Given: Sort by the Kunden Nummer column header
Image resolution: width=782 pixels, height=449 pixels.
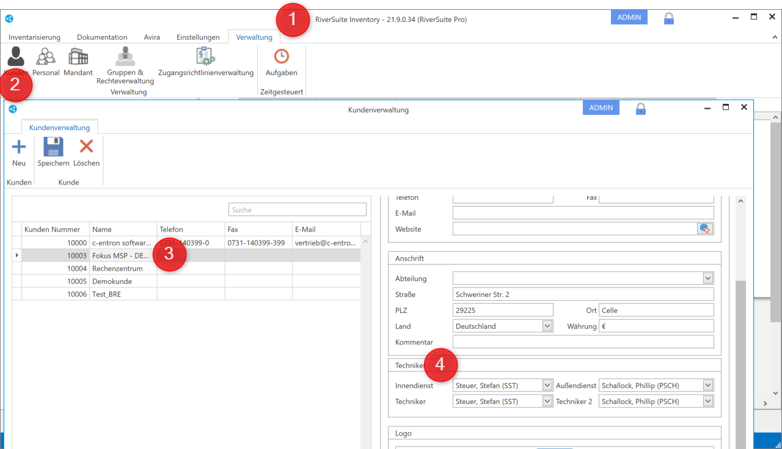Looking at the screenshot, I should click(56, 229).
